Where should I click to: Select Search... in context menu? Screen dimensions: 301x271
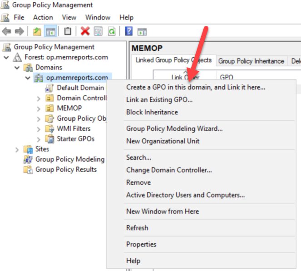(x=201, y=158)
